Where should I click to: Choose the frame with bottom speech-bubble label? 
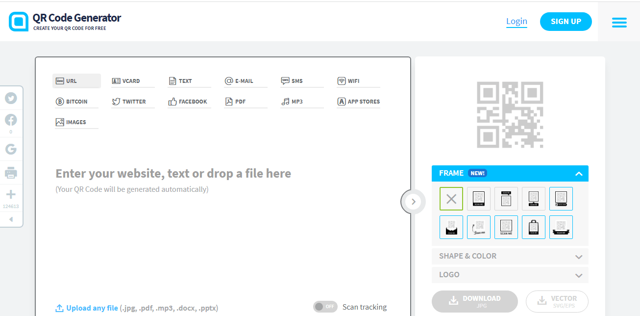coord(534,199)
